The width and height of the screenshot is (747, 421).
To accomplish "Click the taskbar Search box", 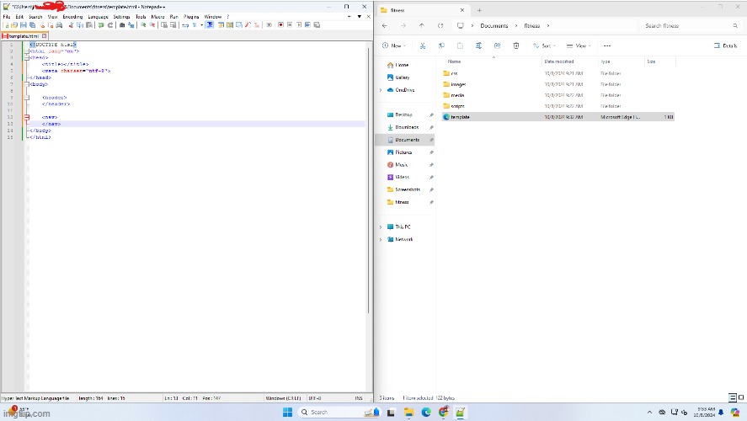I will [x=339, y=412].
